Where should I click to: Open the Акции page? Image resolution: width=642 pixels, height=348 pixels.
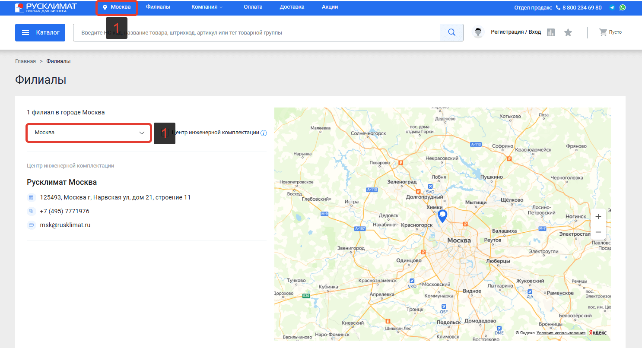330,7
